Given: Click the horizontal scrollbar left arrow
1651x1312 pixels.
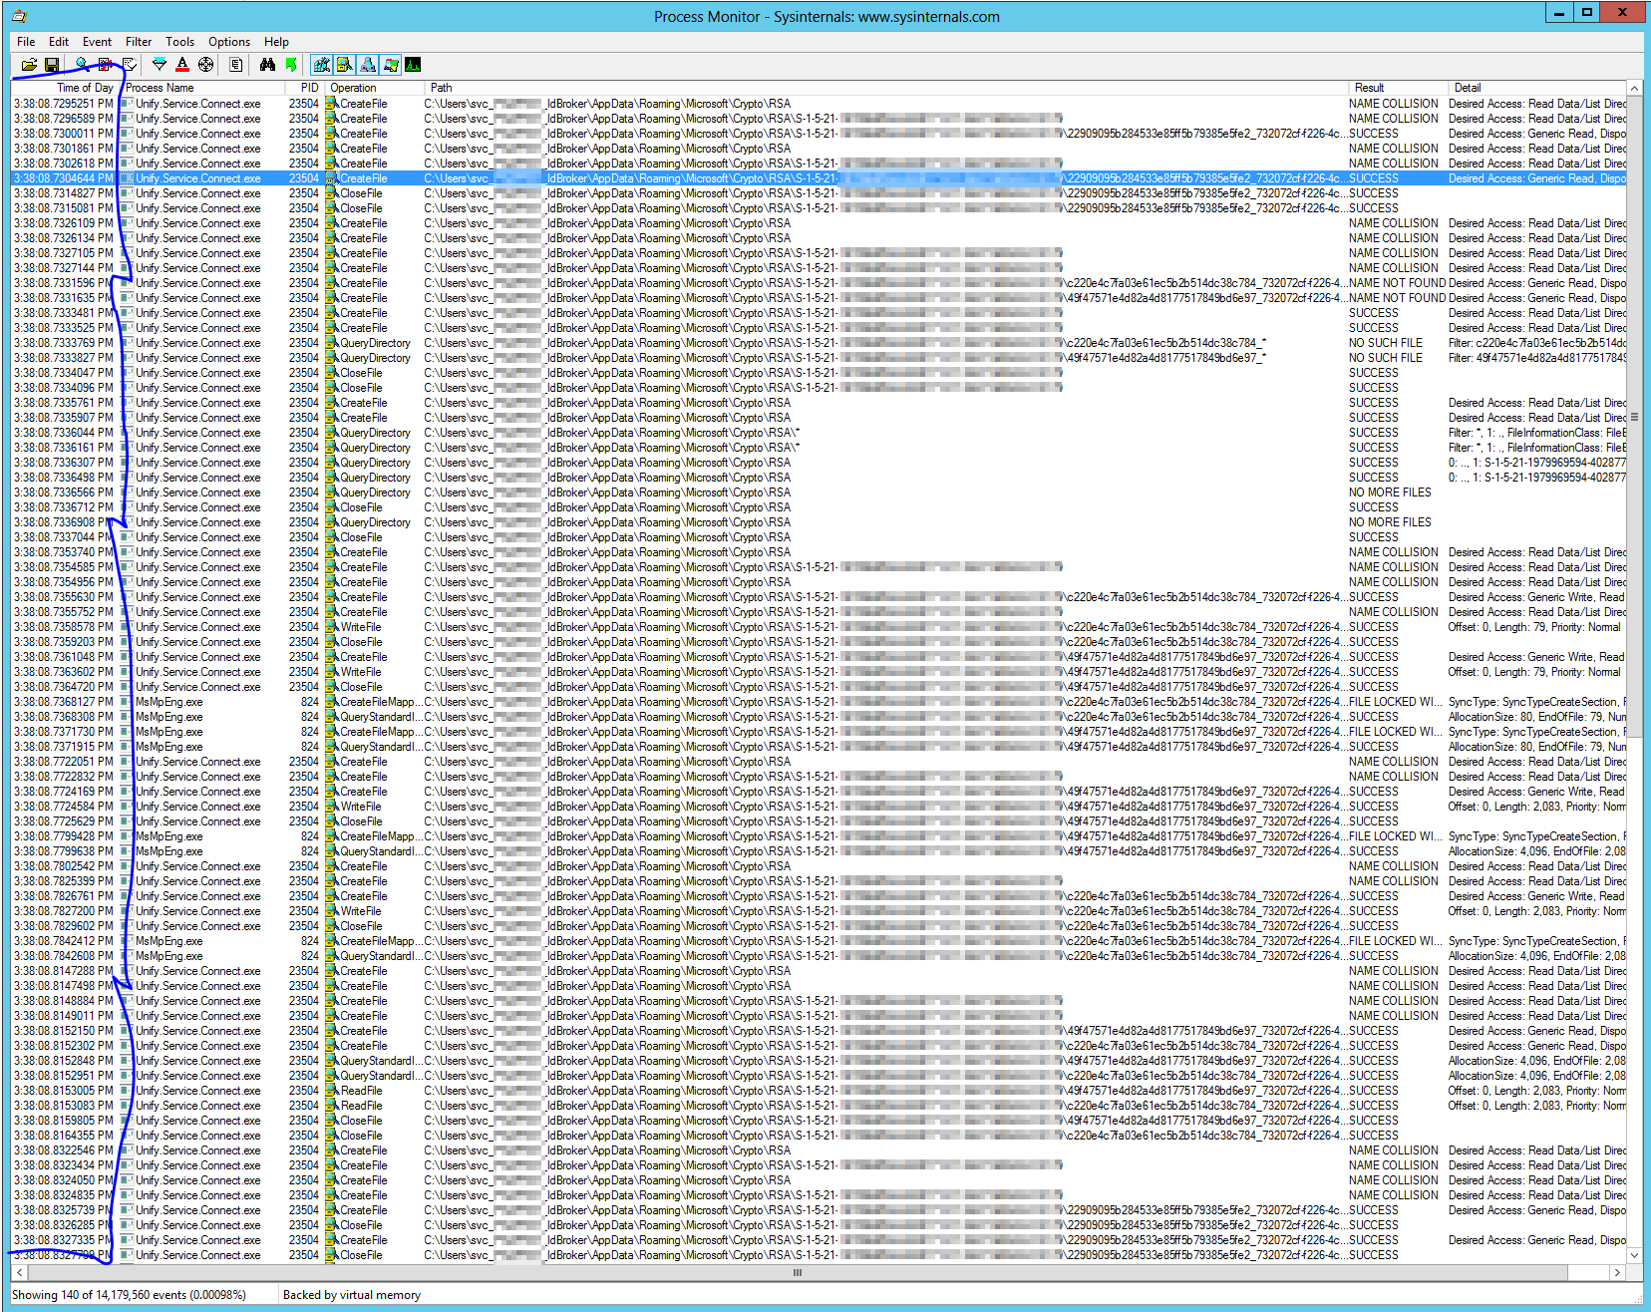Looking at the screenshot, I should [19, 1272].
